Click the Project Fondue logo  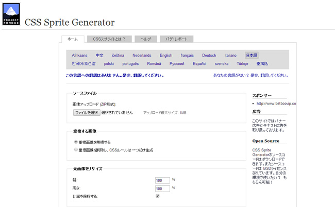tap(11, 14)
